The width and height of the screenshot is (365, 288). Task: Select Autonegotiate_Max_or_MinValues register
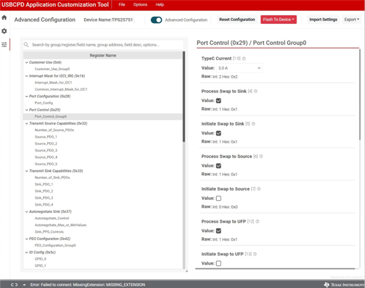click(x=61, y=225)
